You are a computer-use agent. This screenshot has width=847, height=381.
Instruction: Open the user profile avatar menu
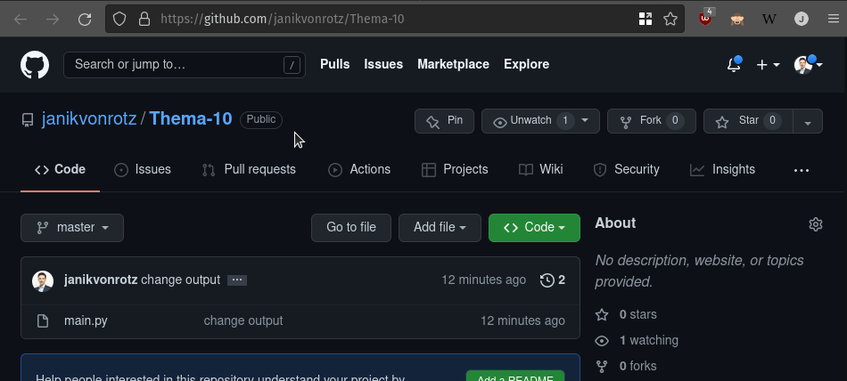tap(808, 65)
